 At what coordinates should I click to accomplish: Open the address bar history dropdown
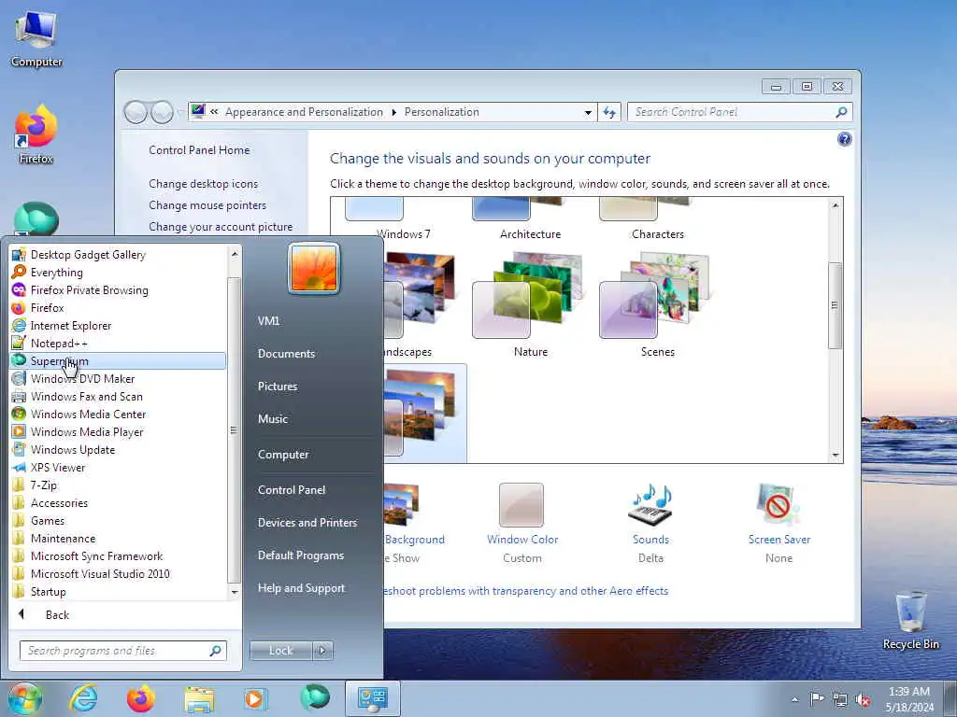(588, 112)
